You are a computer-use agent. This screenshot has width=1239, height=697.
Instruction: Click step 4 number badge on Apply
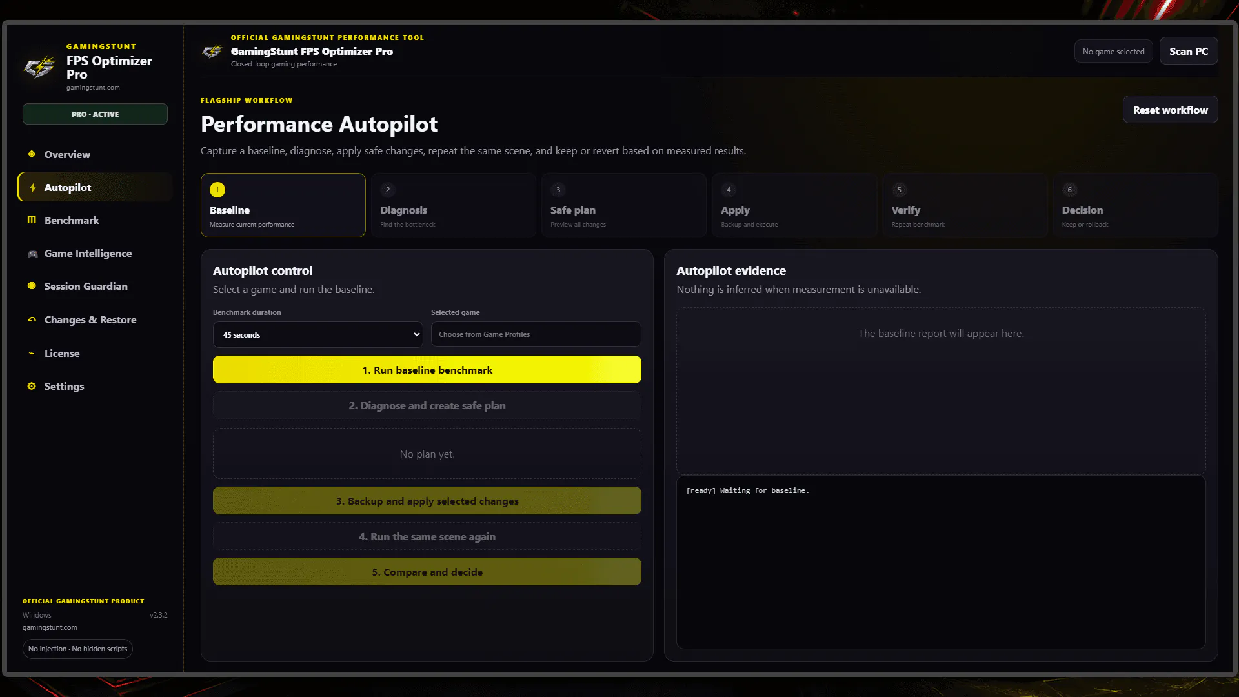[x=729, y=190]
